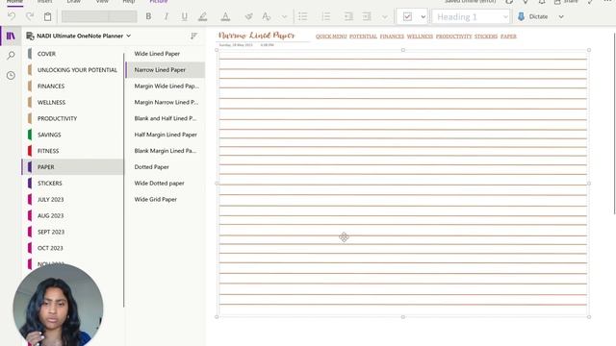Follow the PAPER link in page header
This screenshot has height=346, width=616.
(508, 37)
